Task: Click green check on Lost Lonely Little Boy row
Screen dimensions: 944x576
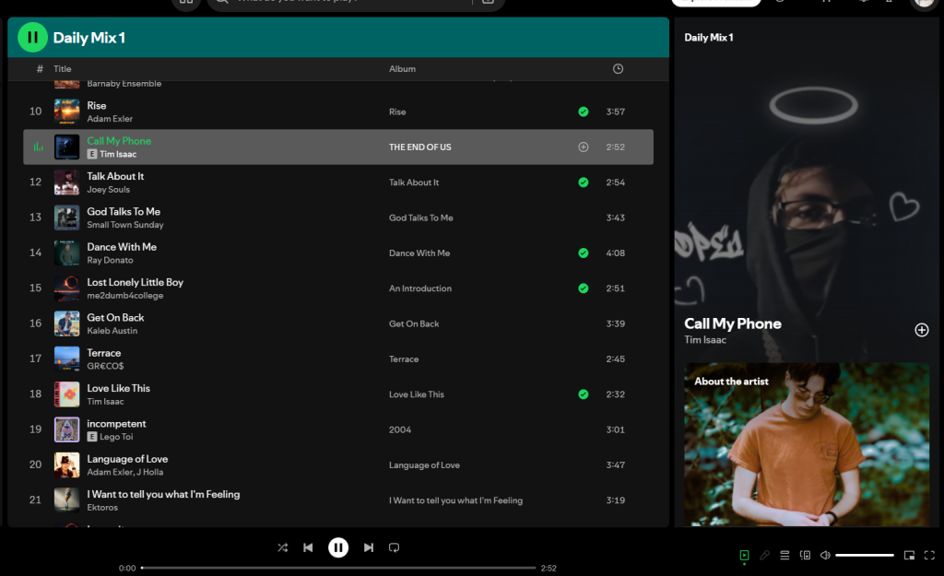Action: [x=584, y=288]
